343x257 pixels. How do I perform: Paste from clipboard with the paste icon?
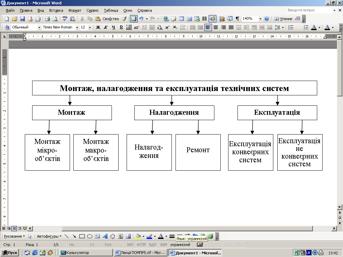(x=97, y=19)
